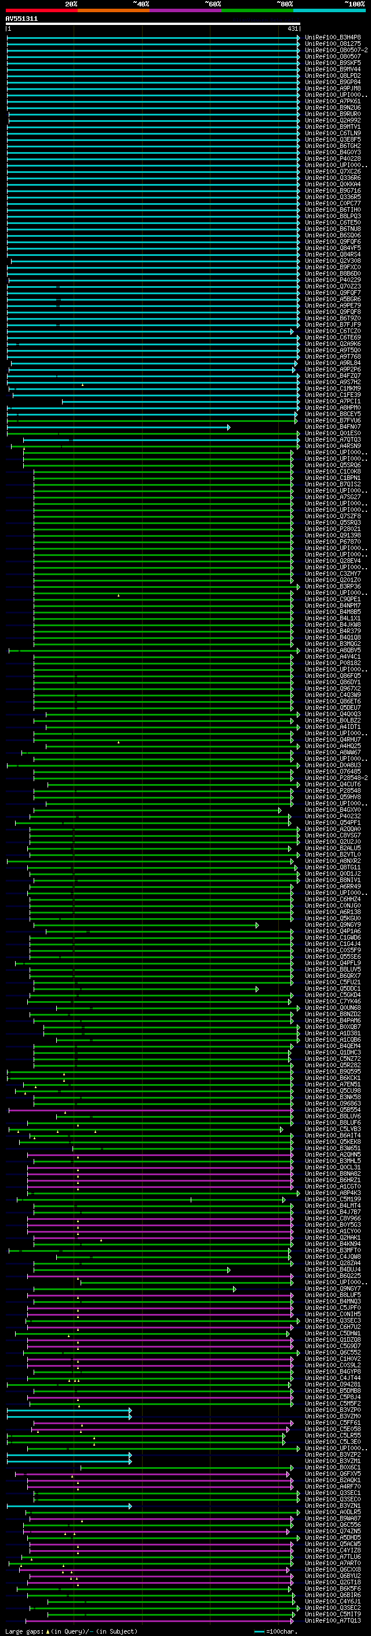The image size is (371, 1636).
Task: Click hit label UniRef100_B3VZP0
Action: coord(333,1410)
